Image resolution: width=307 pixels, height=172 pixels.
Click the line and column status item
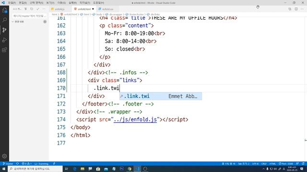228,163
